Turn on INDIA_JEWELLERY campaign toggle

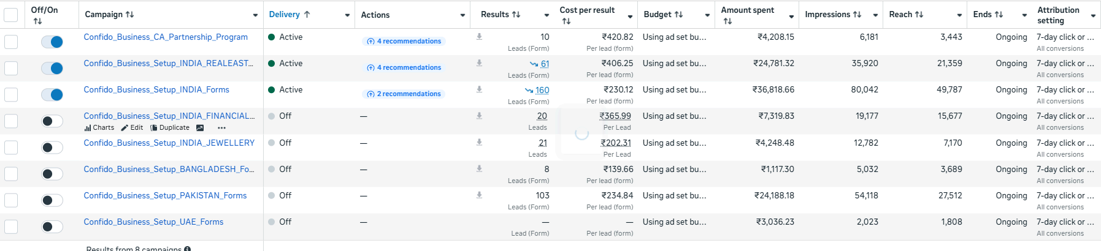pos(52,147)
